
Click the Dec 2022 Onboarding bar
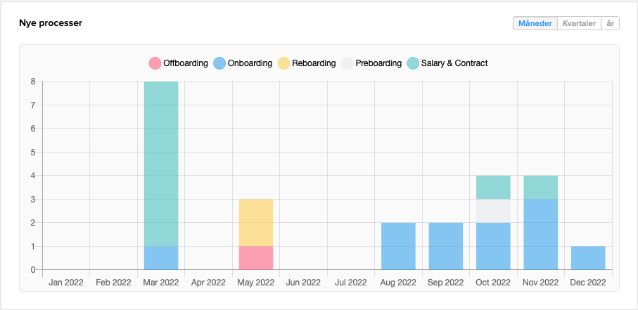tap(588, 257)
